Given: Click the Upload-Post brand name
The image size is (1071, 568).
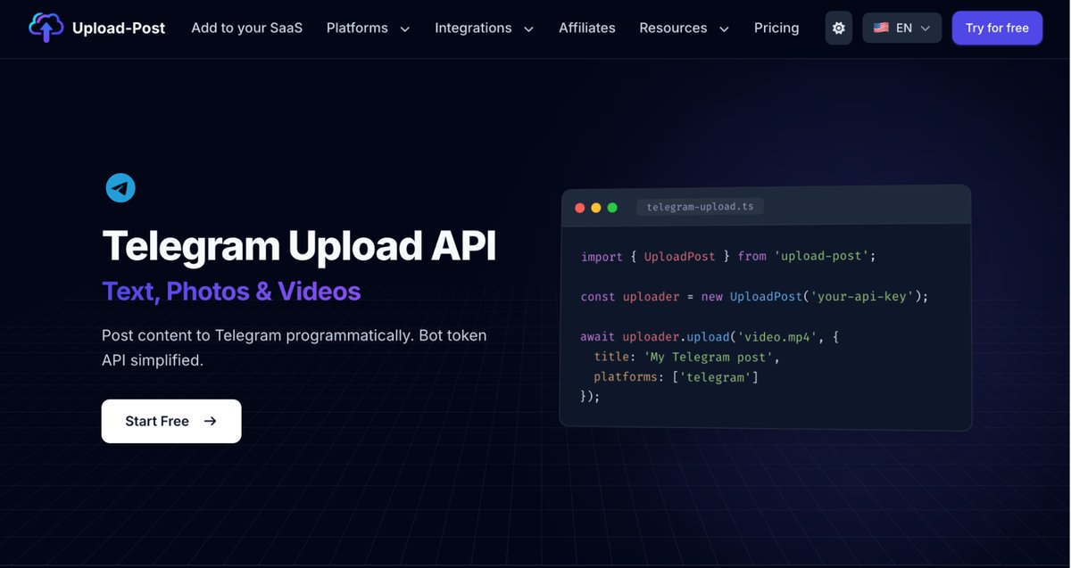Looking at the screenshot, I should pyautogui.click(x=119, y=28).
